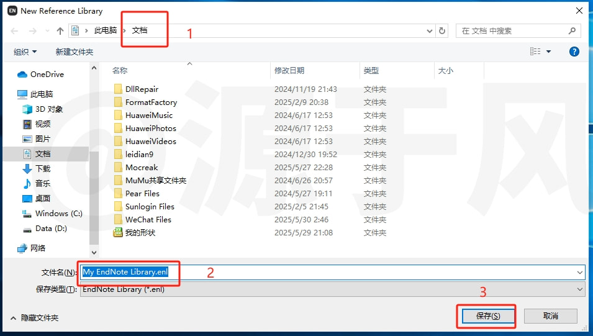Image resolution: width=593 pixels, height=336 pixels.
Task: Open the 组织 menu
Action: [25, 52]
